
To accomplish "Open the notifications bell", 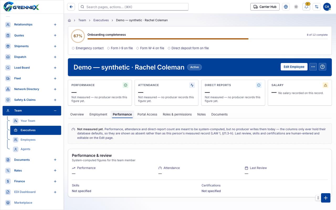I will click(306, 7).
